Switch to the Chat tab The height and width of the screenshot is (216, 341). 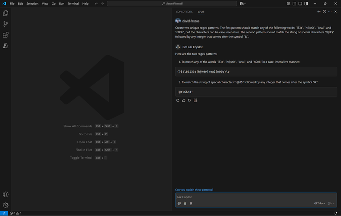point(201,12)
